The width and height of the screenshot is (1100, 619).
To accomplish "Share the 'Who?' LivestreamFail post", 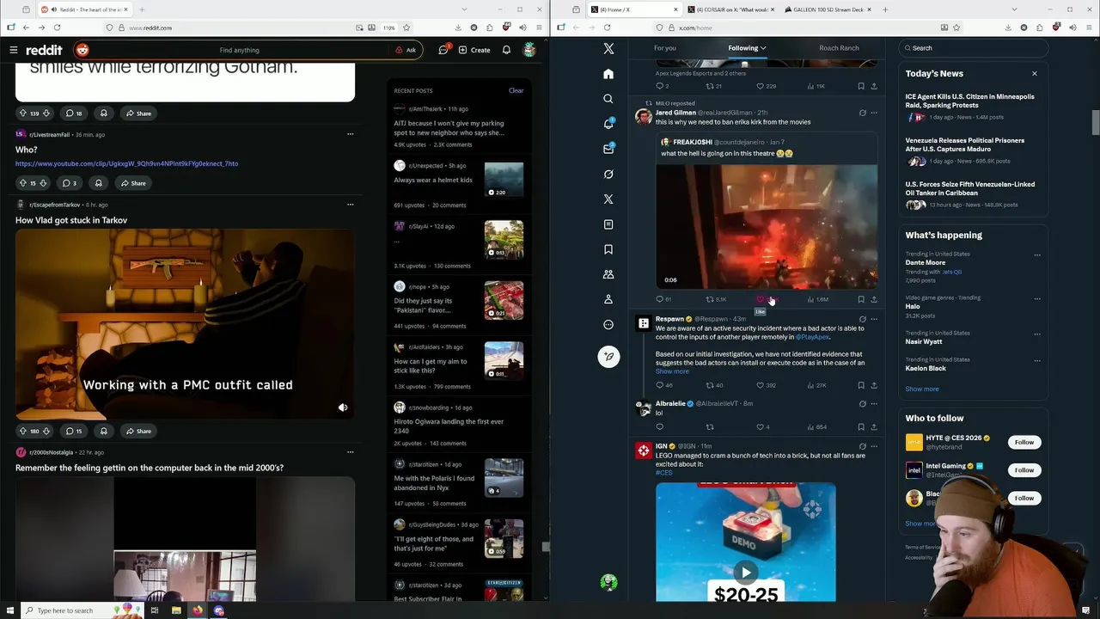I will [x=133, y=183].
